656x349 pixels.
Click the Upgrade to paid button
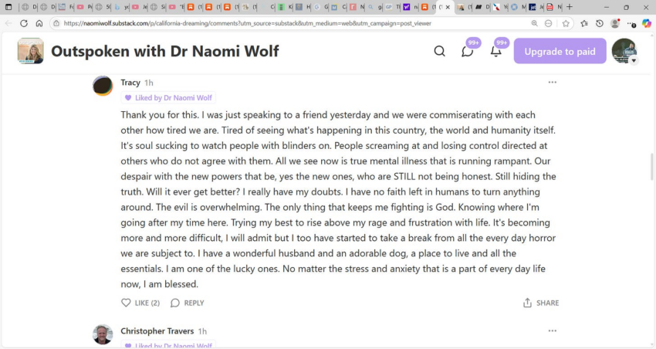(x=560, y=51)
